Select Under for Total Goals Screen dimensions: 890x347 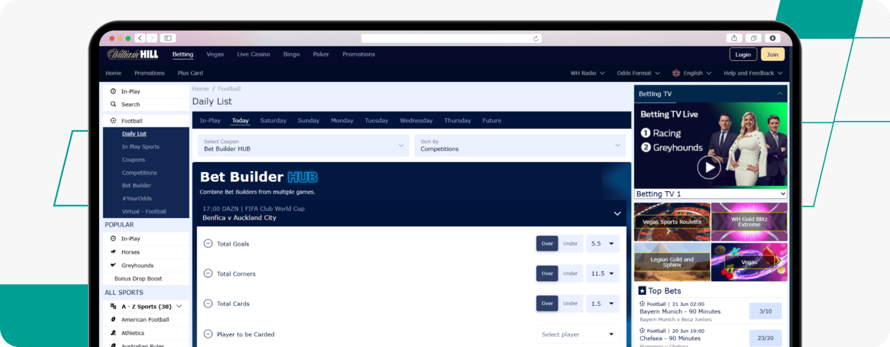(x=570, y=244)
